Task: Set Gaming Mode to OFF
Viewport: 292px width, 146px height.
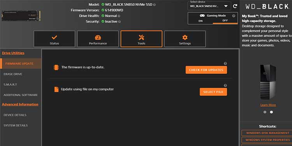Action: point(225,21)
